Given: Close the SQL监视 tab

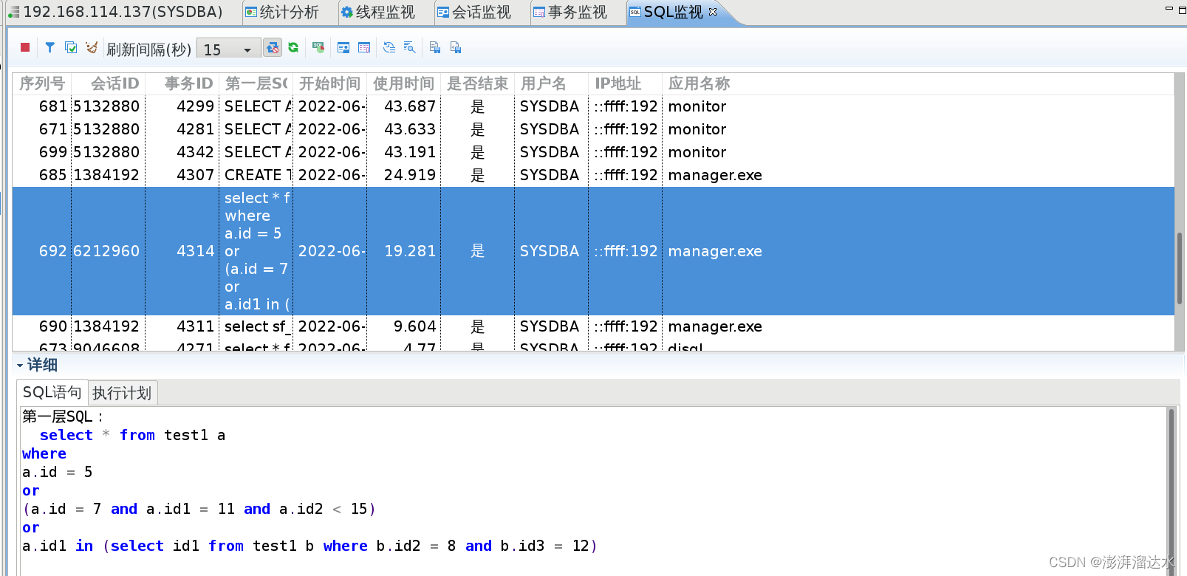Looking at the screenshot, I should click(x=713, y=12).
